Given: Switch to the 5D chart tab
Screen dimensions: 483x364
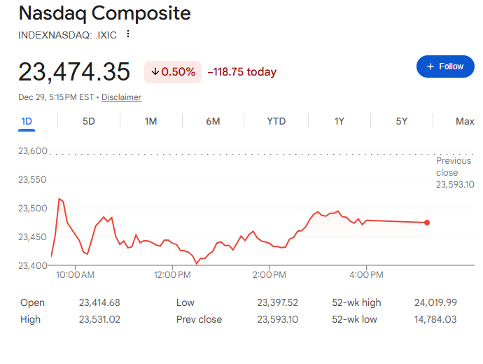Looking at the screenshot, I should click(x=89, y=121).
